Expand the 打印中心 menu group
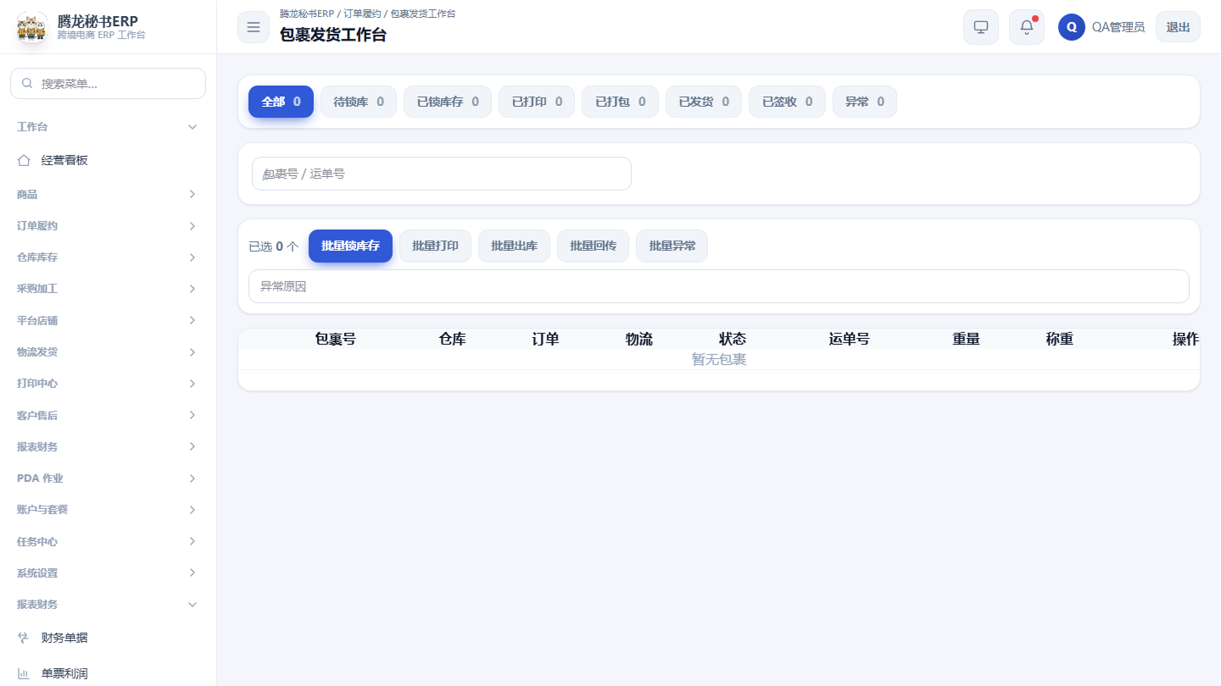 (108, 383)
